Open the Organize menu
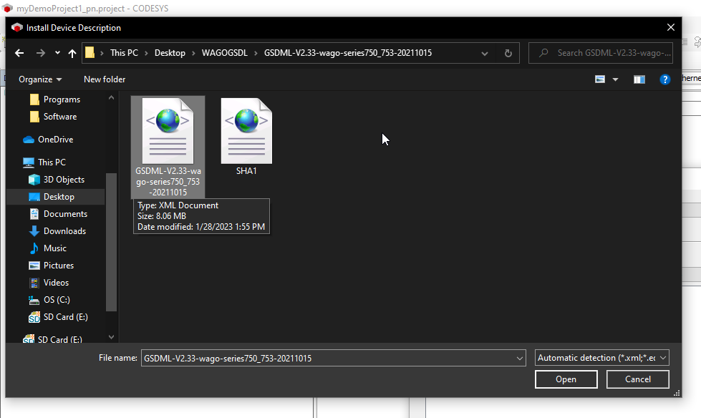The width and height of the screenshot is (701, 418). click(x=40, y=79)
